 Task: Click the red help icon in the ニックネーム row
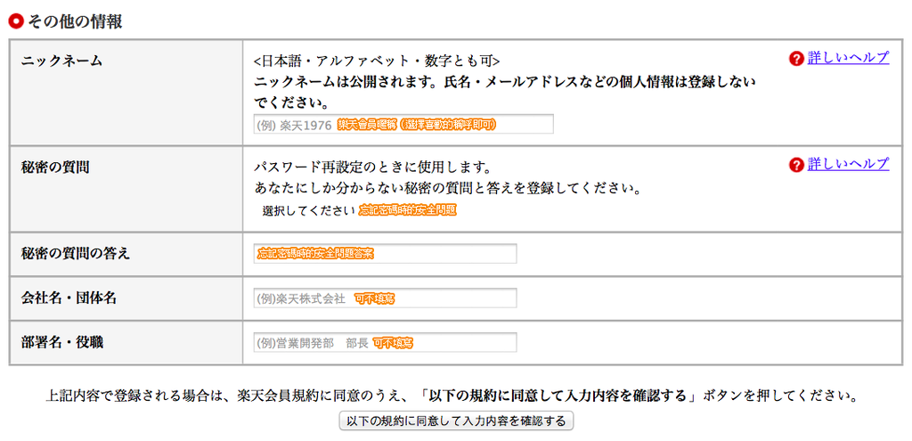[796, 59]
